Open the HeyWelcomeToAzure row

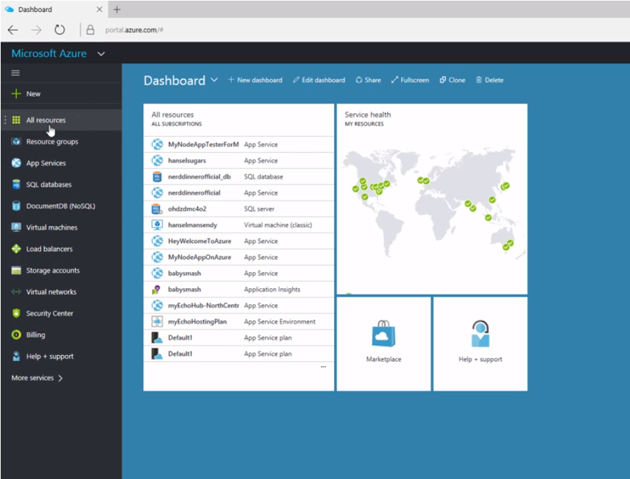click(x=239, y=241)
